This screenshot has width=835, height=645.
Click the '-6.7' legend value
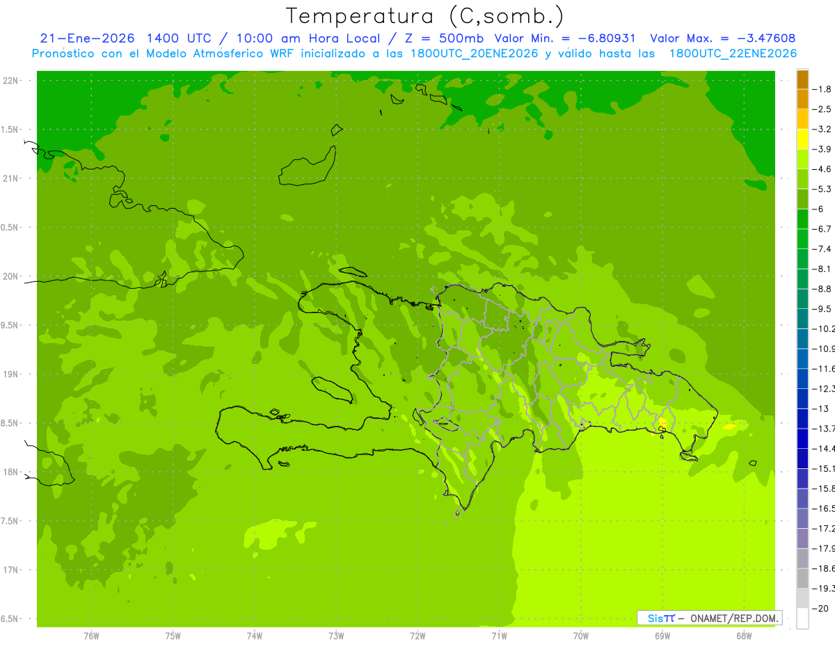[822, 229]
